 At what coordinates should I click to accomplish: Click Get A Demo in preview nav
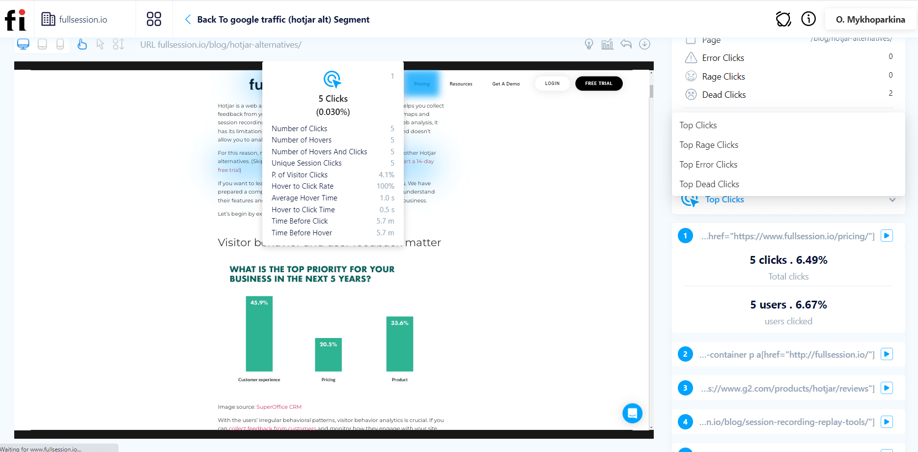(506, 84)
